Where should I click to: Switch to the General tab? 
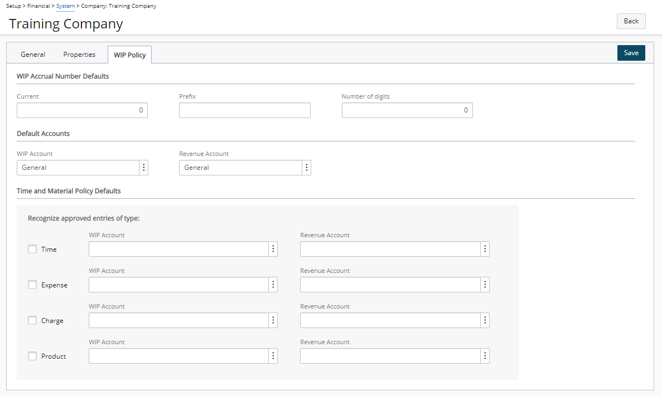point(33,55)
